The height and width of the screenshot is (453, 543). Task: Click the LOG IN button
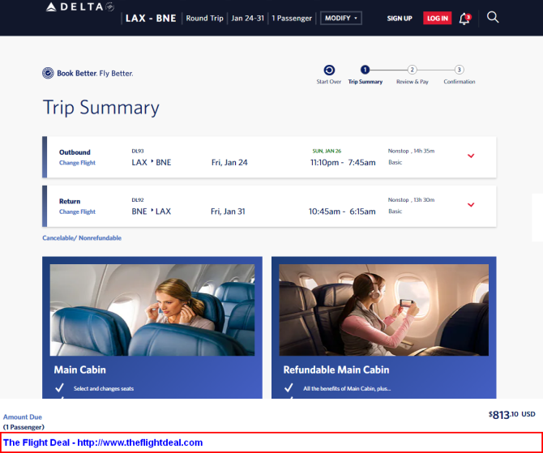438,19
